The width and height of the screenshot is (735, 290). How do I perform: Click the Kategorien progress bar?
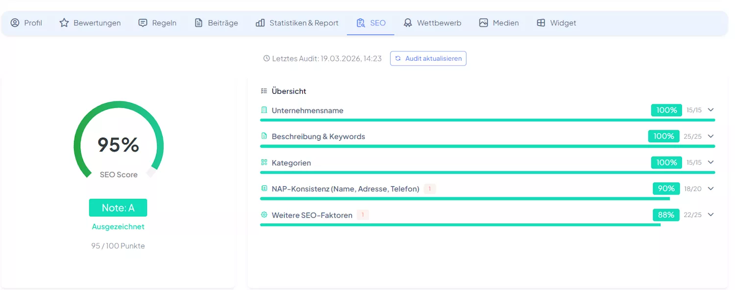point(488,172)
